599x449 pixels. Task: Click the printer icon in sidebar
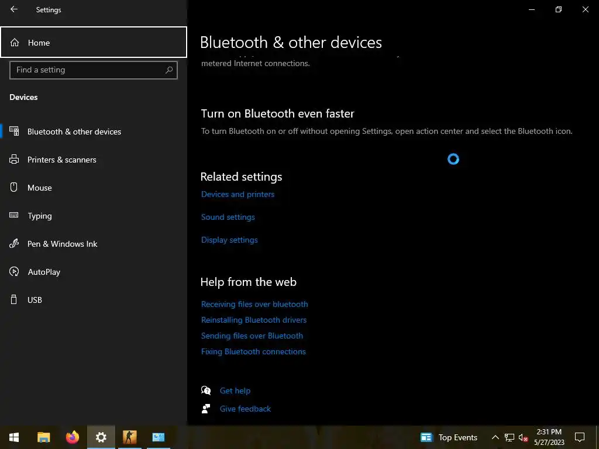[14, 159]
